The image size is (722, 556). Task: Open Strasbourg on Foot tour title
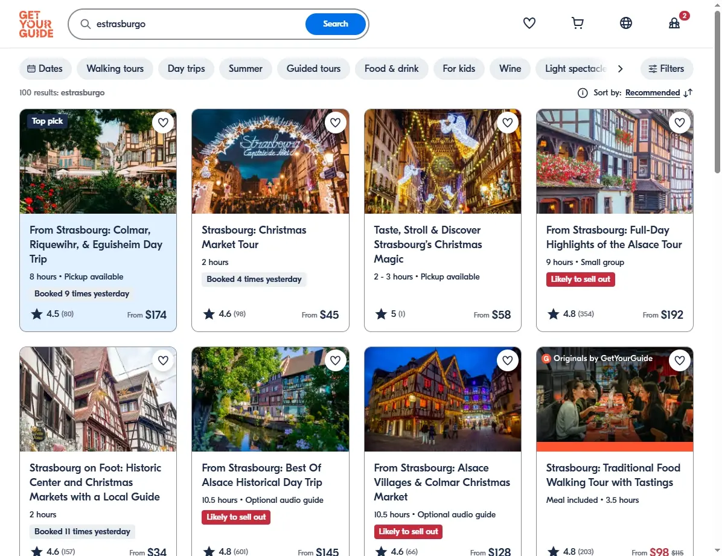pyautogui.click(x=95, y=482)
